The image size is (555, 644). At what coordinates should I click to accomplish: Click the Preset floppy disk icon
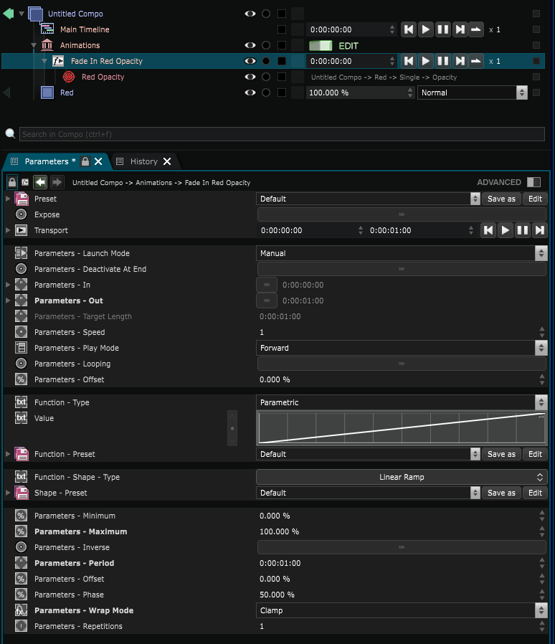[x=22, y=199]
